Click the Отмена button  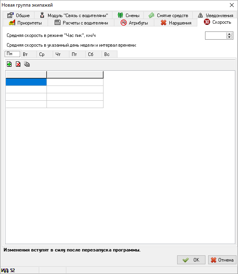tap(222, 260)
